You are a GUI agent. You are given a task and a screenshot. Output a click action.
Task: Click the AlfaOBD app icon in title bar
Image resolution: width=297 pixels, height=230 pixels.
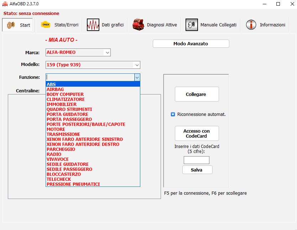[5, 4]
